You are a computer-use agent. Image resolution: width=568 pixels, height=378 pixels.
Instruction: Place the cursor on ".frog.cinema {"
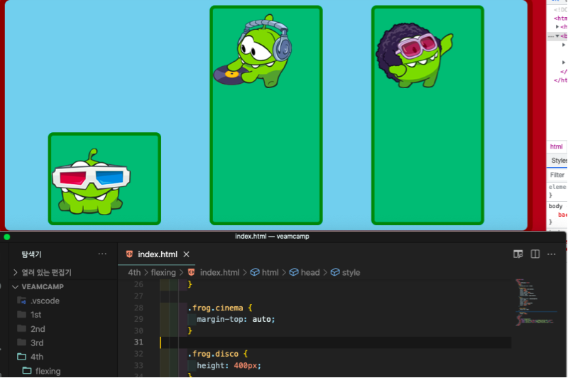(x=220, y=308)
